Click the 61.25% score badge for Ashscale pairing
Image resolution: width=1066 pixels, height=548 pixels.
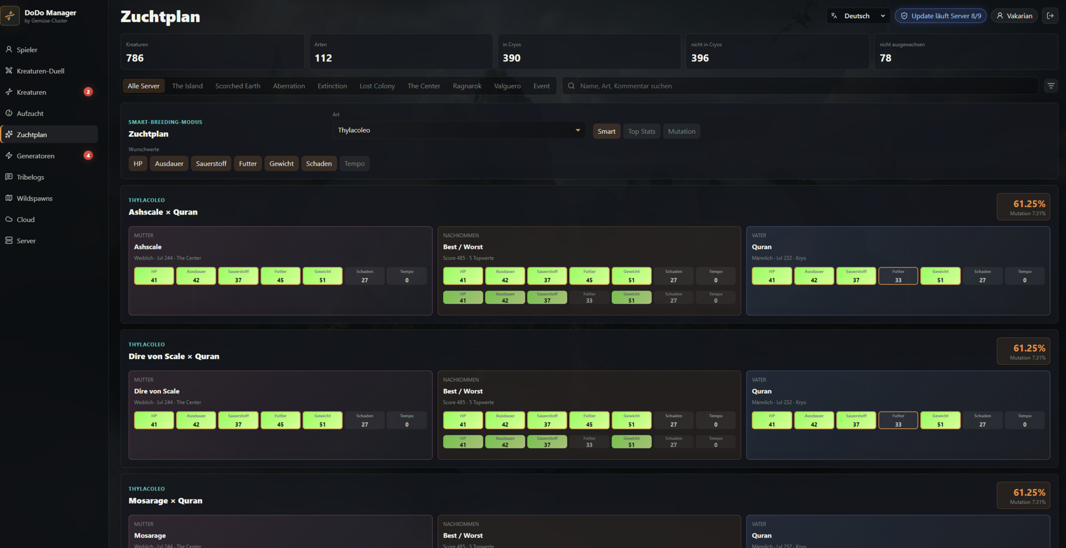click(x=1023, y=207)
